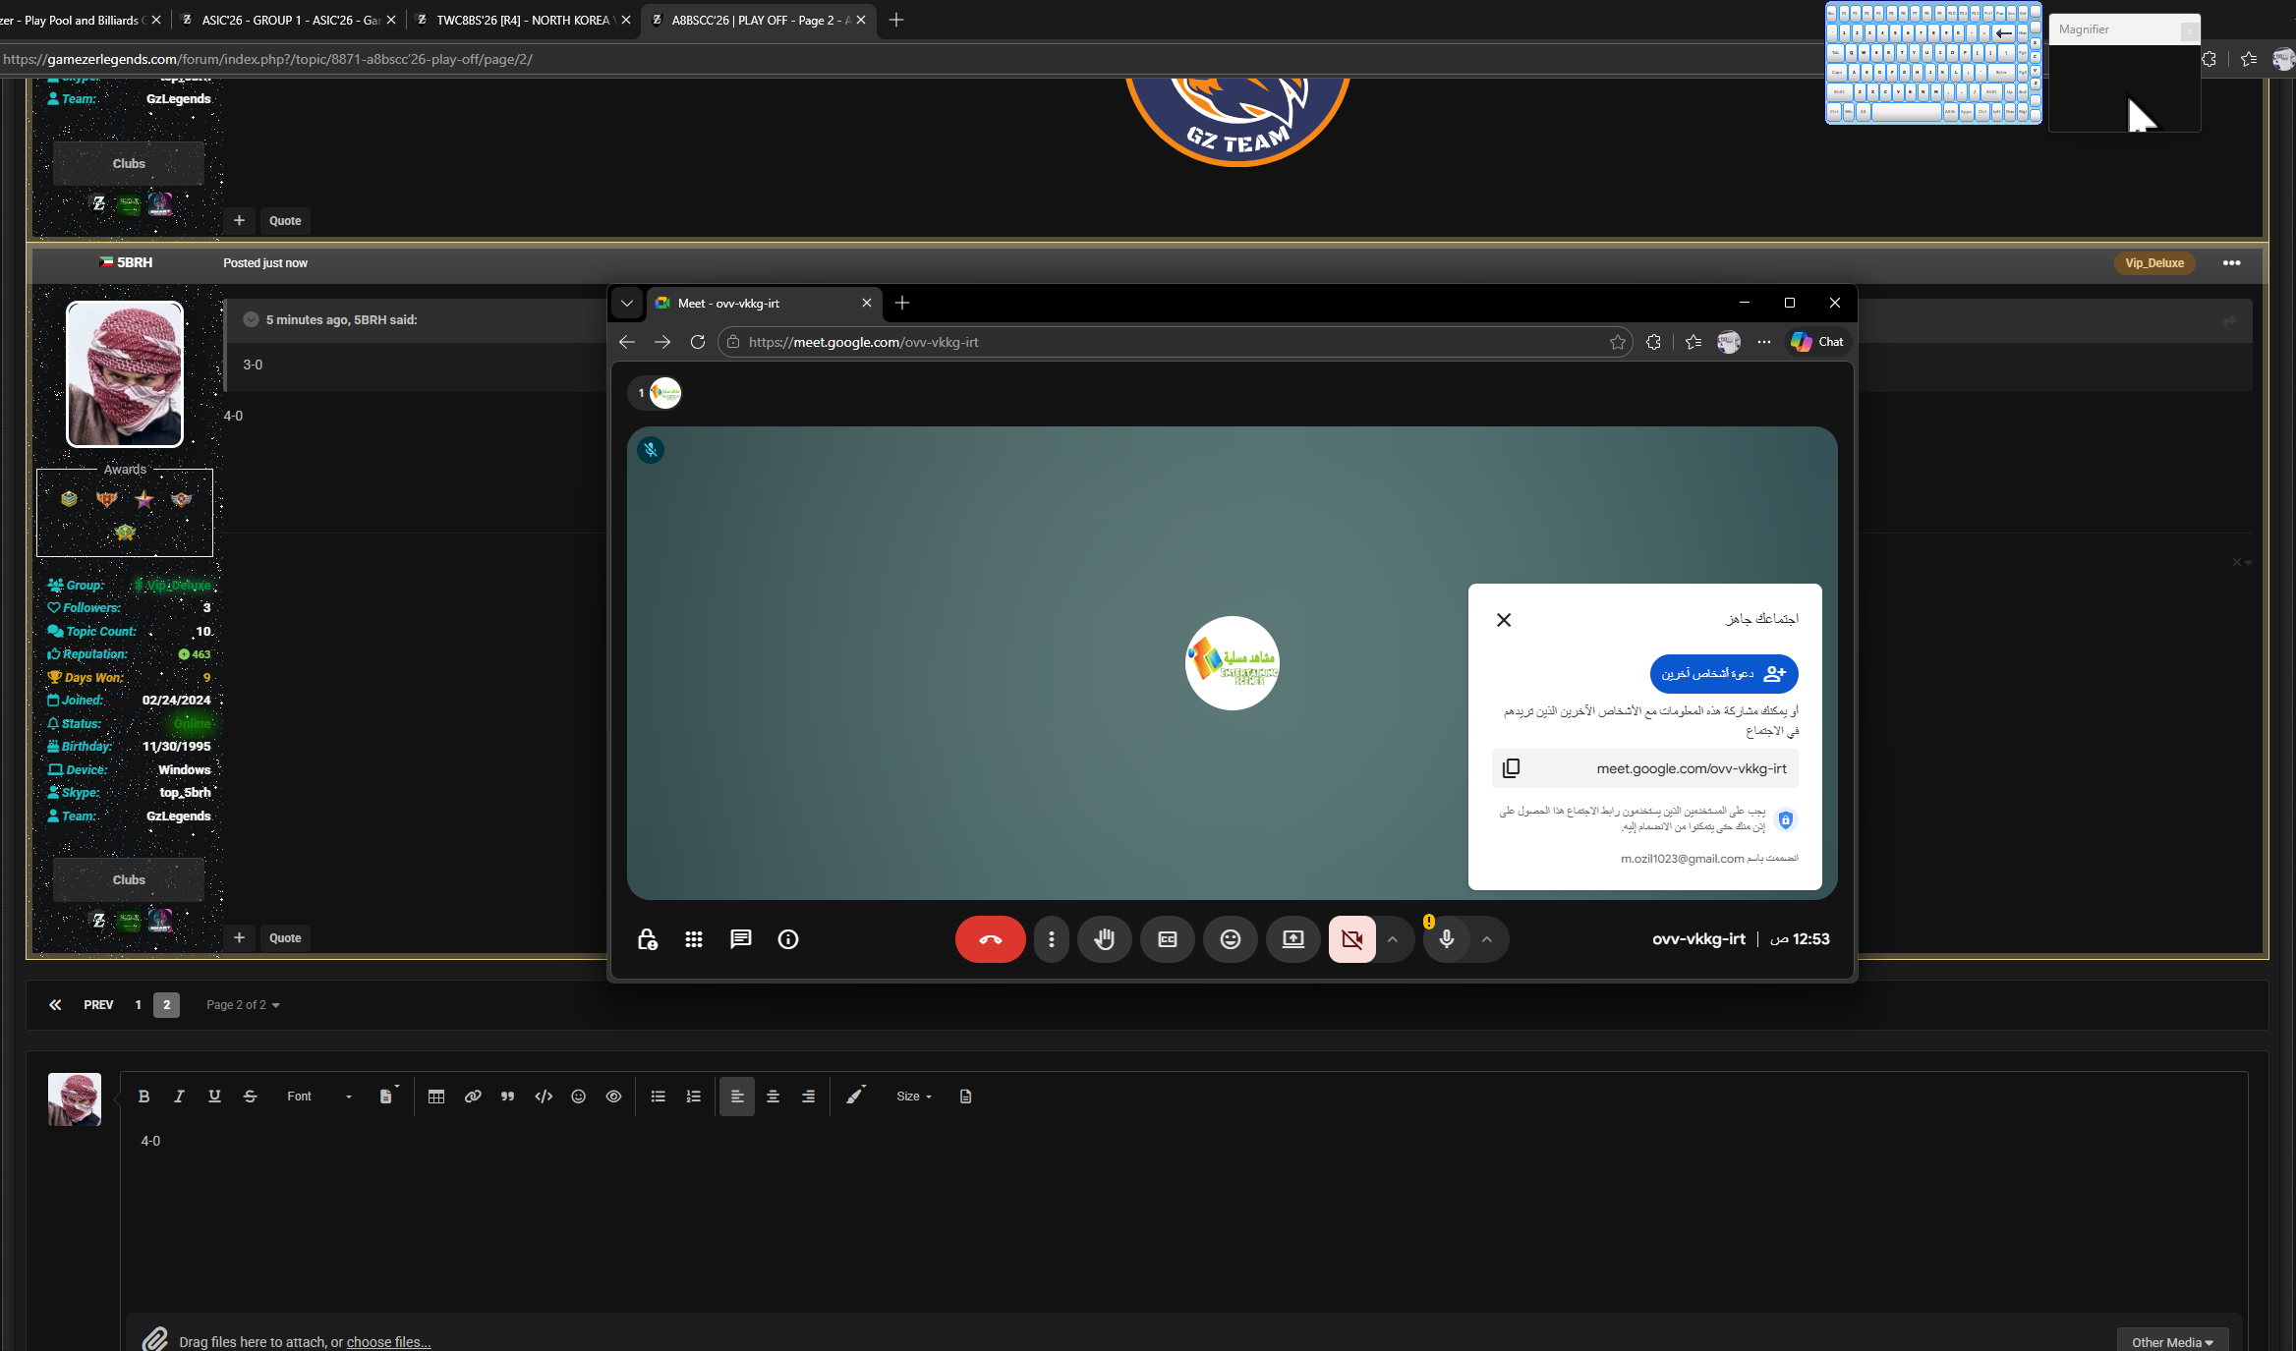This screenshot has width=2296, height=1351.
Task: Toggle bold in forum editor
Action: tap(143, 1097)
